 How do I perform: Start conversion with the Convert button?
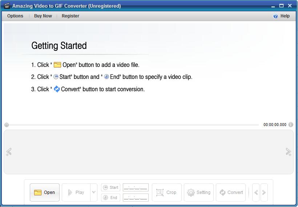(231, 192)
